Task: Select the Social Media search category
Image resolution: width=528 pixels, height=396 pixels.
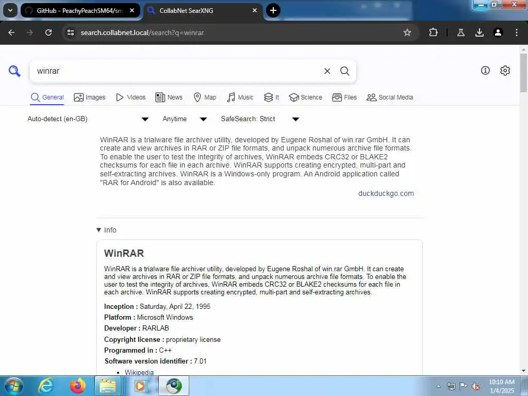Action: [390, 97]
